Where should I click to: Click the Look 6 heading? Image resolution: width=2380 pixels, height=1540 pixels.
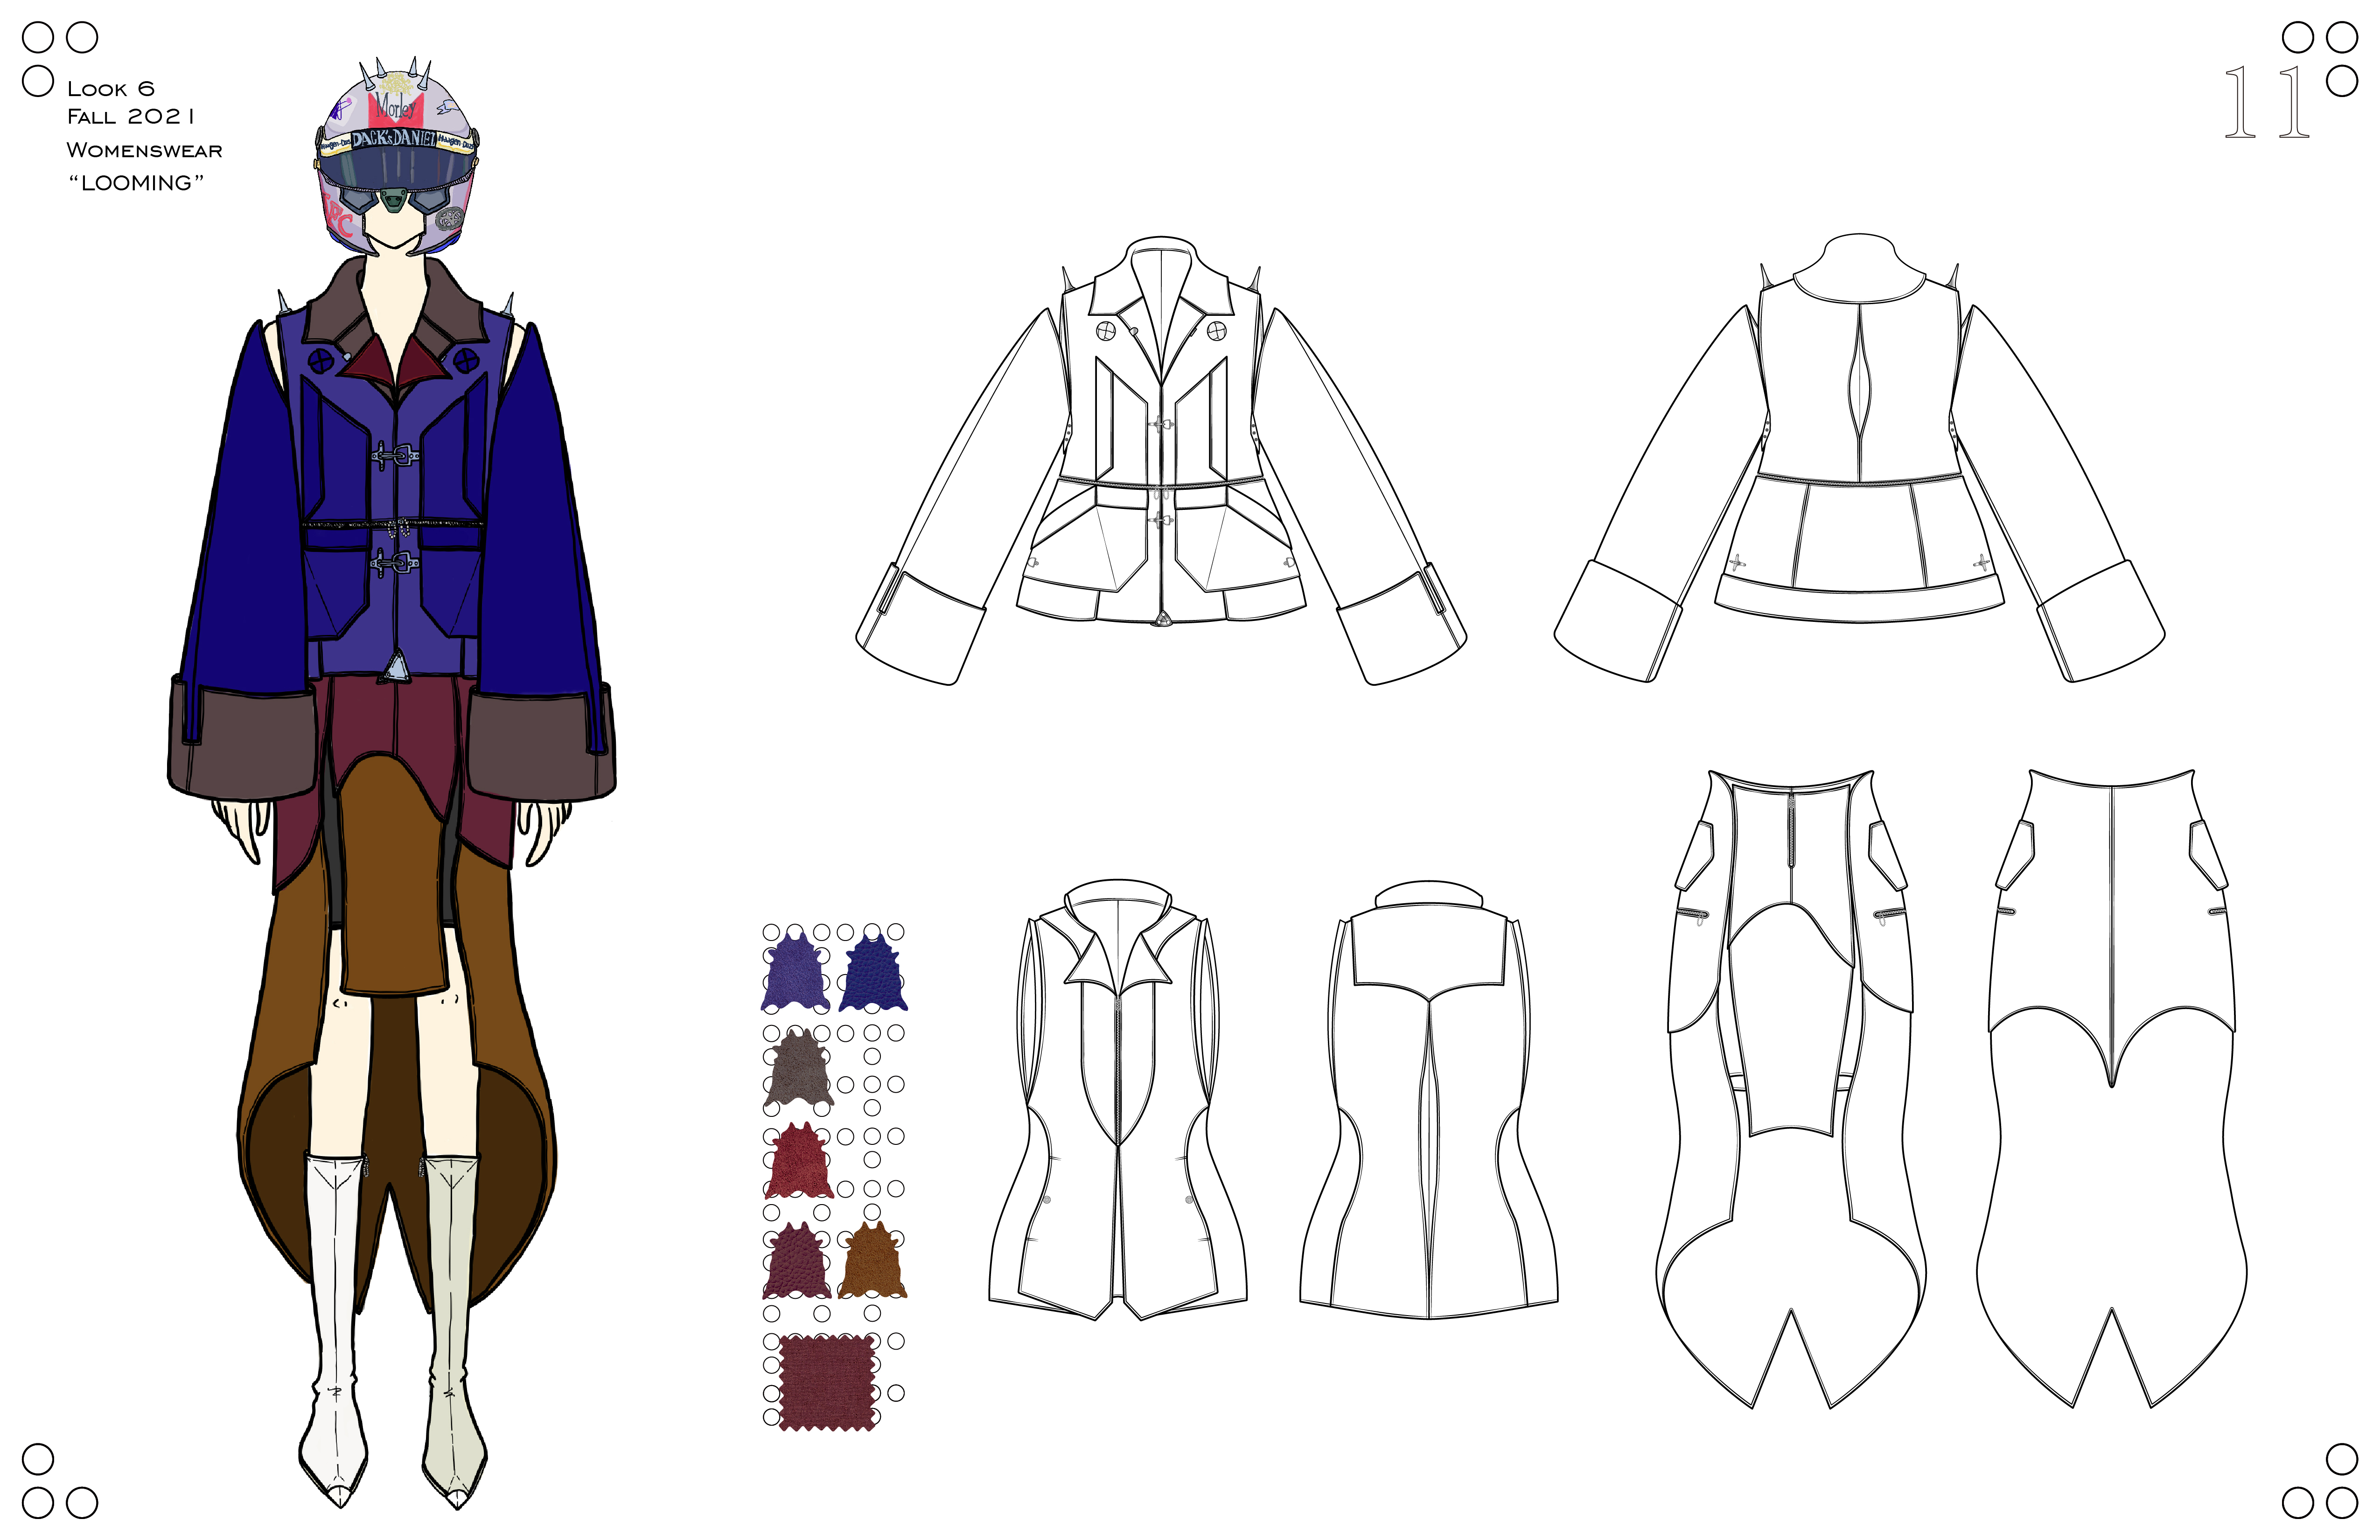pos(111,89)
